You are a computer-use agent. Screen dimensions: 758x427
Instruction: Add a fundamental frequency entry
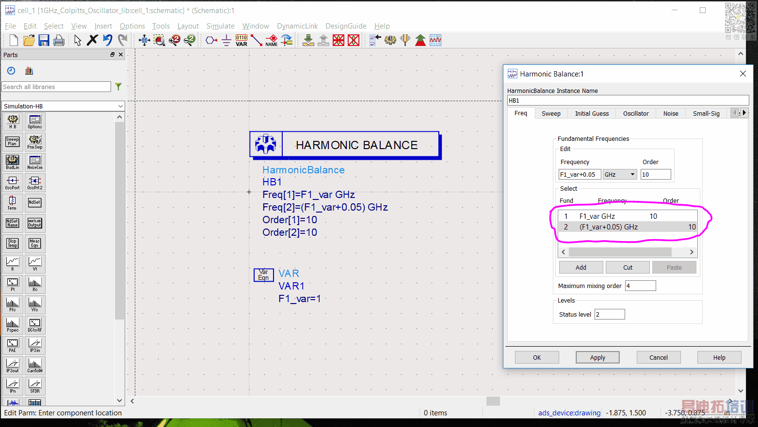click(x=581, y=267)
